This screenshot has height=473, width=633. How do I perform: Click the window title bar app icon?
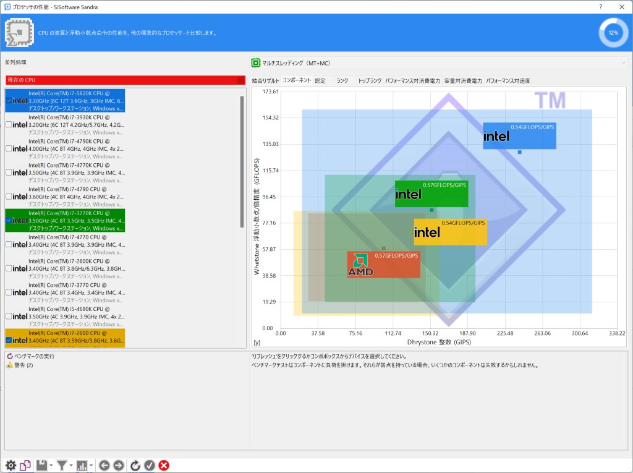point(7,7)
